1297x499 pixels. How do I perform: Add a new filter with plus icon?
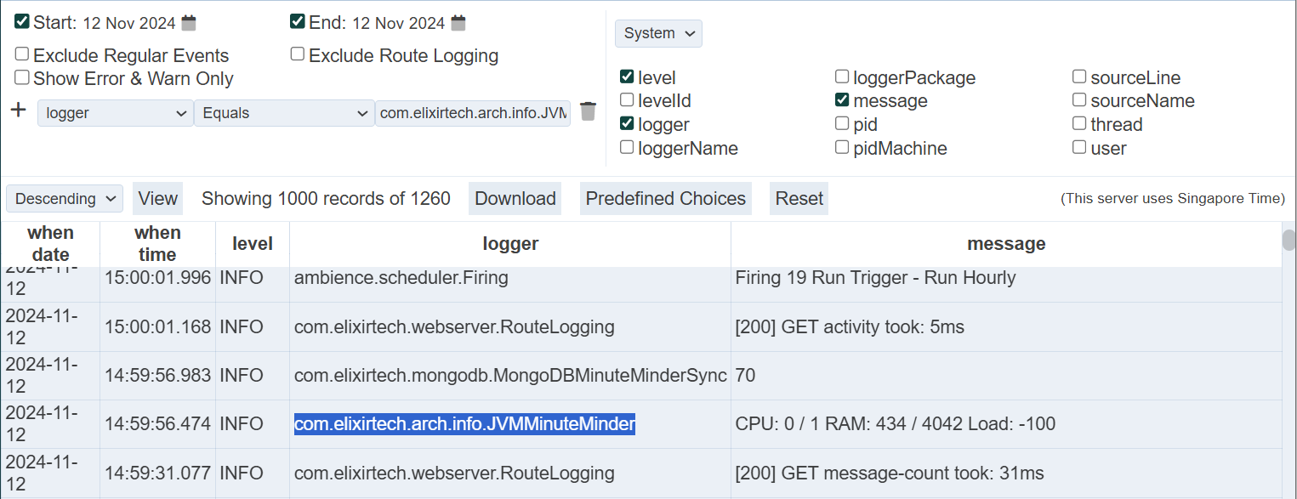coord(18,111)
